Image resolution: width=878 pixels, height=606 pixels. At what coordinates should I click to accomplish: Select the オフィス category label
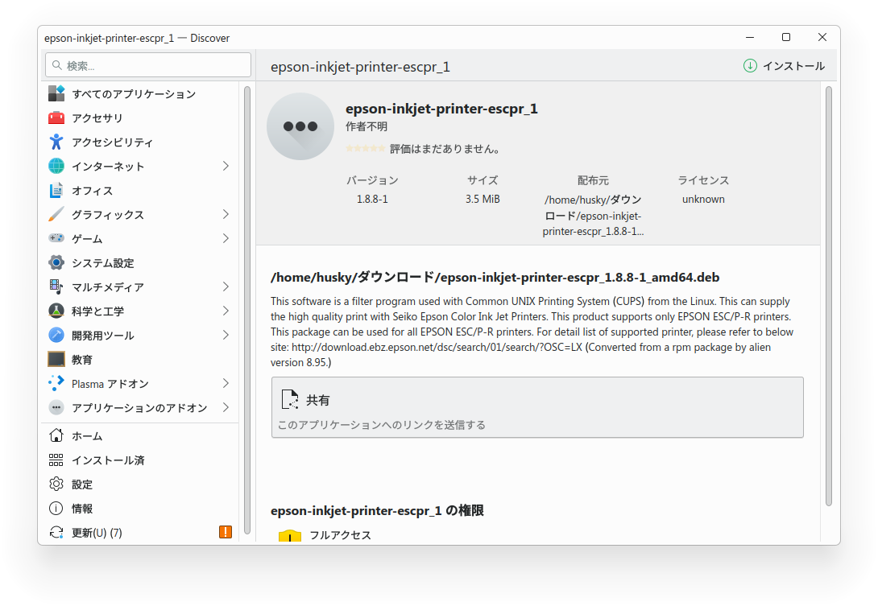click(93, 191)
